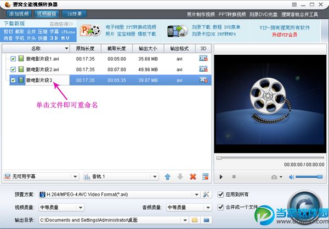Open title bar menu icon beside minimize
The height and width of the screenshot is (229, 329).
point(294,4)
